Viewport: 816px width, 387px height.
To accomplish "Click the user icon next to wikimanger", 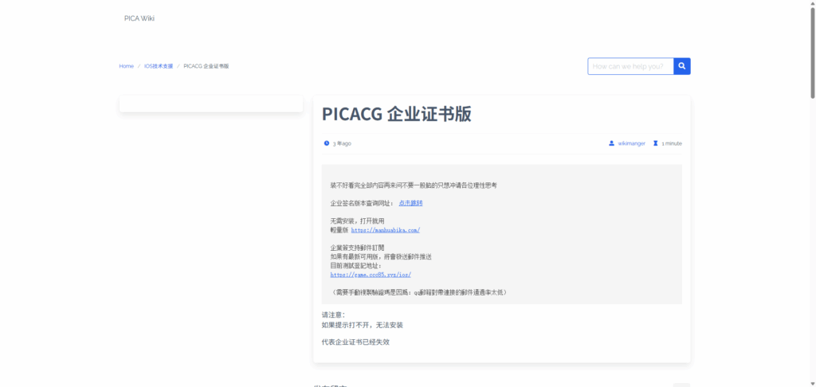I will [x=611, y=143].
